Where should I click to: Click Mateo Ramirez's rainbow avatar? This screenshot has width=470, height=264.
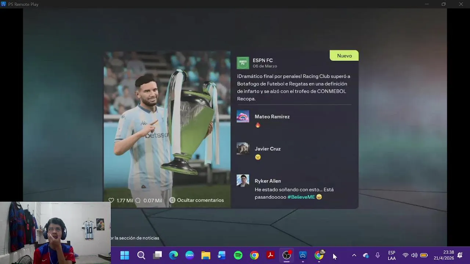click(243, 116)
